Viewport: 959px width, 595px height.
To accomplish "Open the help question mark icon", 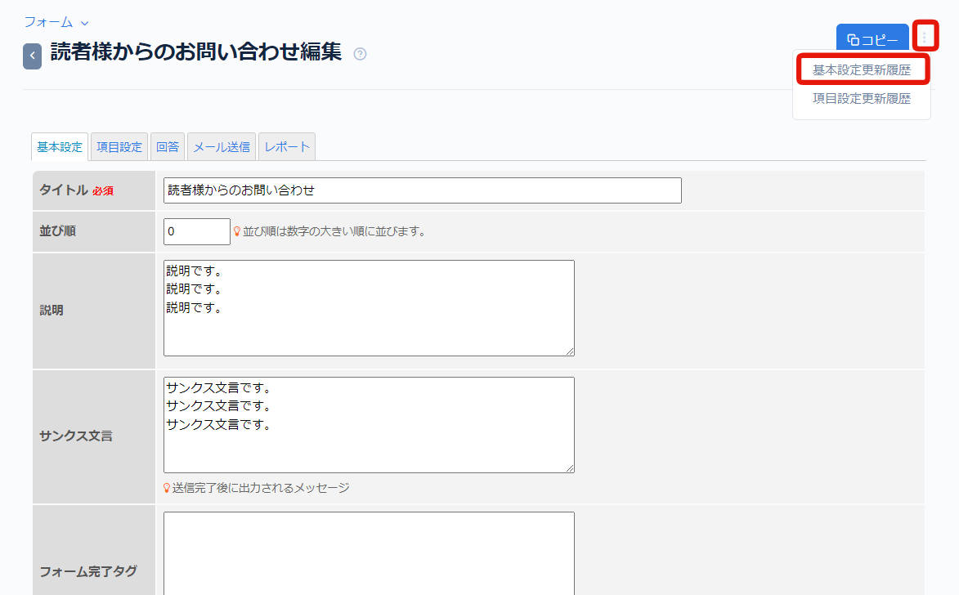I will 361,54.
